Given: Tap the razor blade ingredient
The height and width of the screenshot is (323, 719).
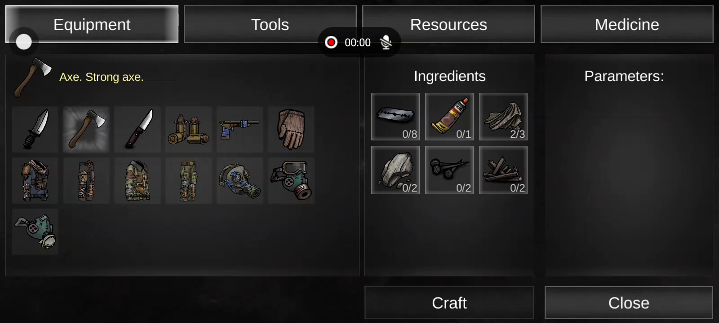Looking at the screenshot, I should (395, 117).
